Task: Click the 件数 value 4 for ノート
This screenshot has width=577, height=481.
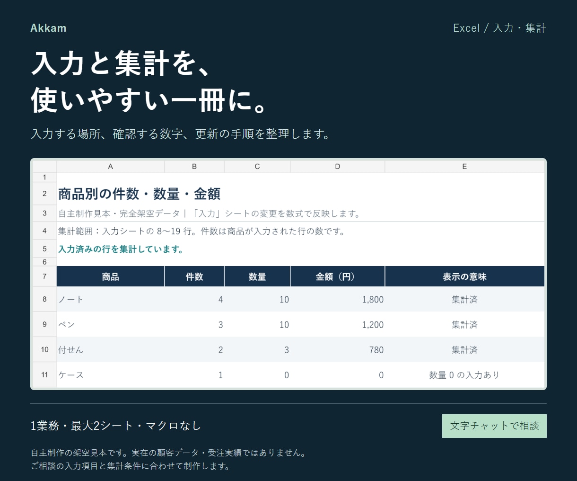Action: (x=194, y=299)
